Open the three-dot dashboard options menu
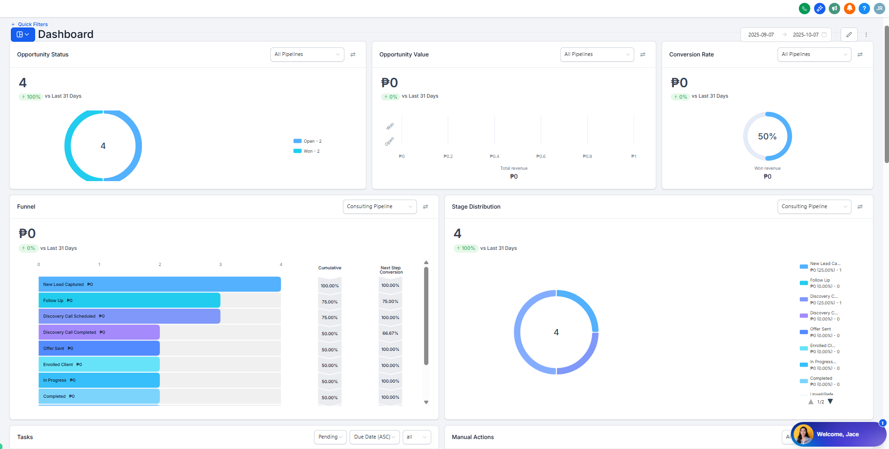This screenshot has height=449, width=889. (x=866, y=35)
